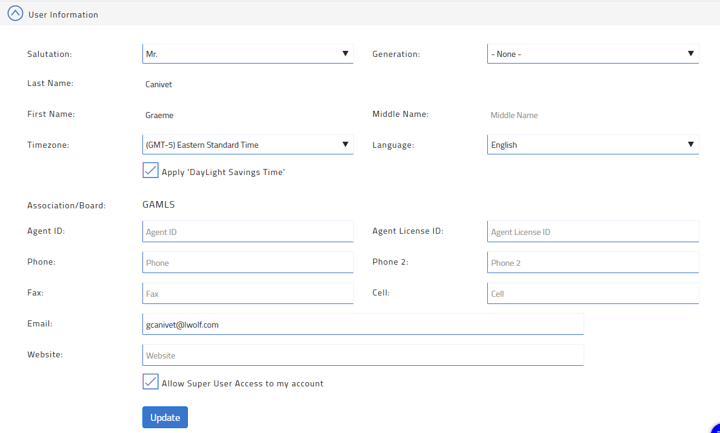Open the Salutation dropdown showing 'Mr.'
Image resolution: width=720 pixels, height=433 pixels.
pos(248,53)
